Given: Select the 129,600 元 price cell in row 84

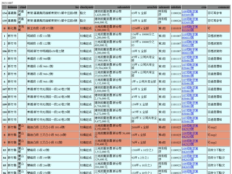Looking at the screenshot, I should [113, 158].
